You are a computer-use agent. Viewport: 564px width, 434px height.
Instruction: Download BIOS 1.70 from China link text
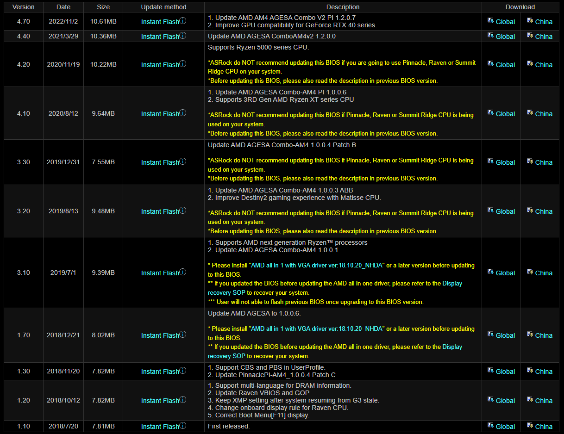tap(544, 335)
